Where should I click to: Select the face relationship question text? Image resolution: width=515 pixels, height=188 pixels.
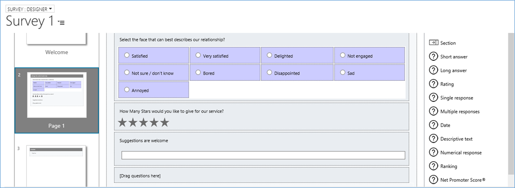(x=172, y=40)
